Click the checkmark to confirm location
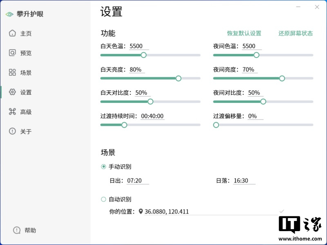The height and width of the screenshot is (245, 327). (282, 211)
